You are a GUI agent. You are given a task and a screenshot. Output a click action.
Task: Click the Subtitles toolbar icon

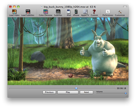click(58, 12)
